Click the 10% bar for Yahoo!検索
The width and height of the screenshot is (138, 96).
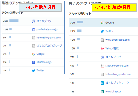click(x=78, y=48)
